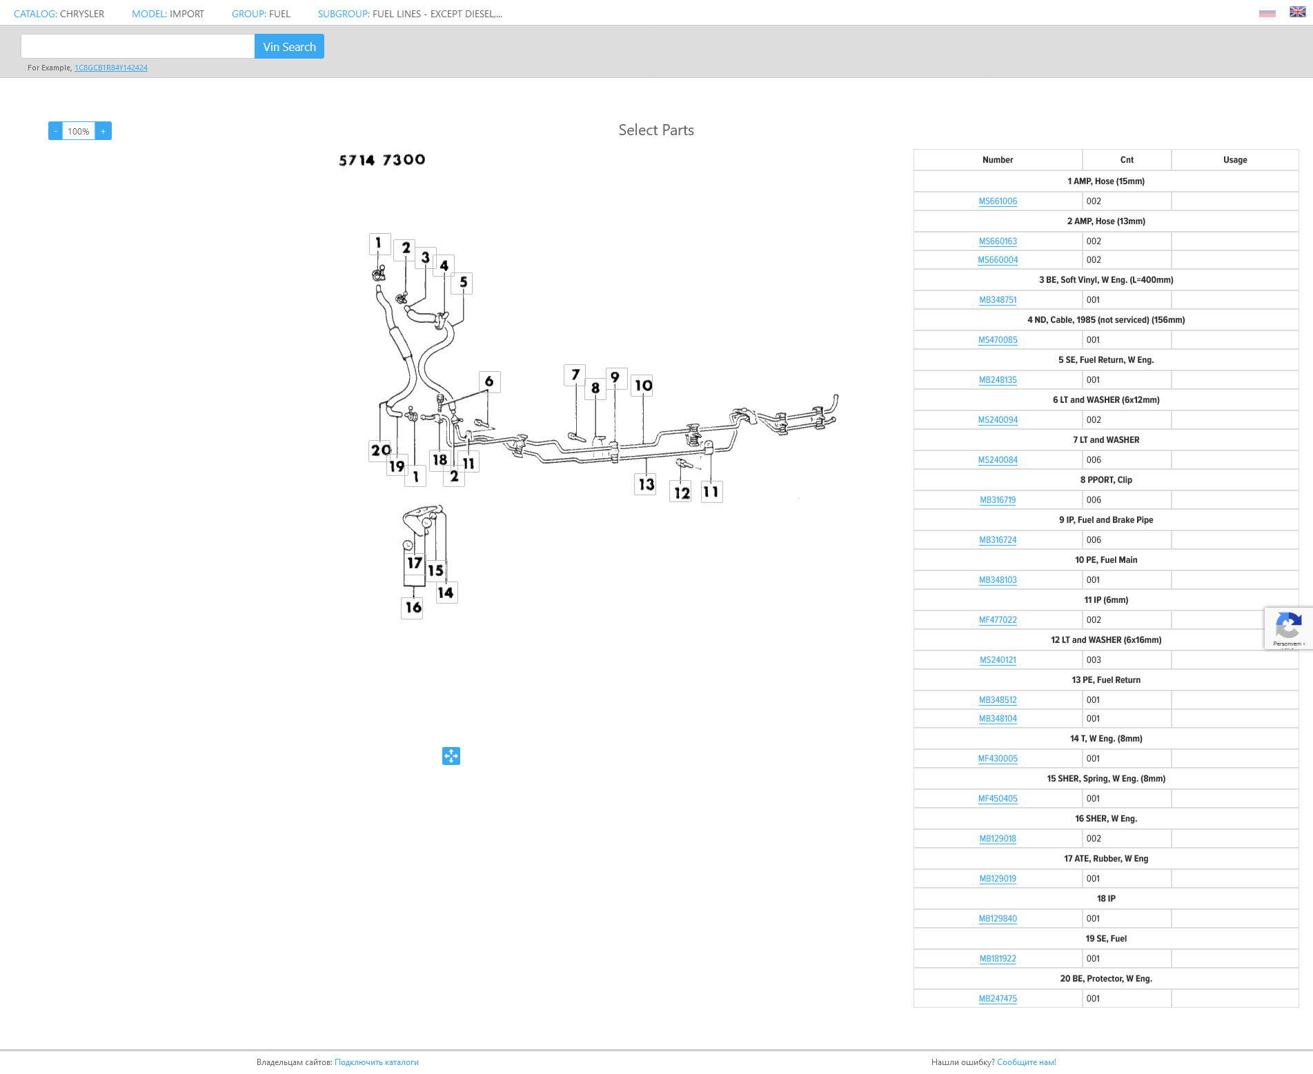The width and height of the screenshot is (1313, 1074).
Task: Open part number MS661006
Action: point(998,201)
